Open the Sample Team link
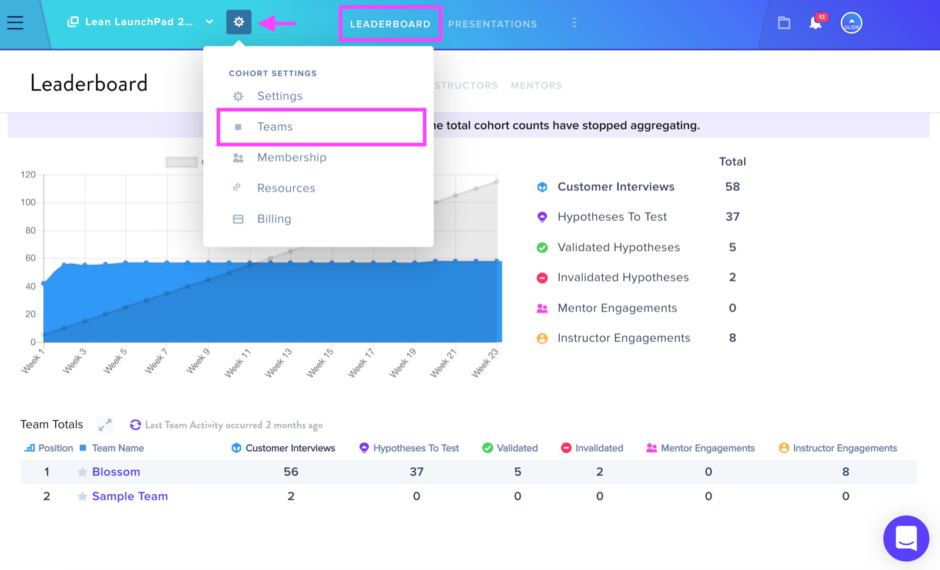 [130, 497]
